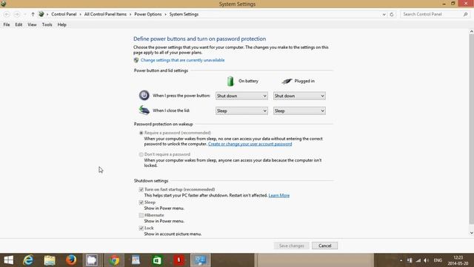The image size is (474, 267).
Task: Click the Refresh button in address bar
Action: tap(392, 14)
